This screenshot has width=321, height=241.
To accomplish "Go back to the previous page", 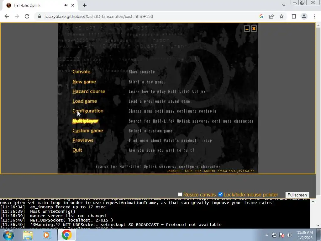I will pyautogui.click(x=7, y=16).
